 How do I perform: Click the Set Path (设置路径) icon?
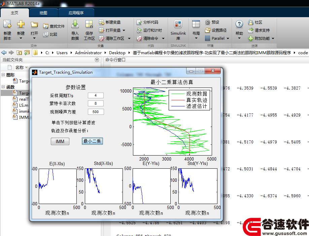click(x=207, y=30)
